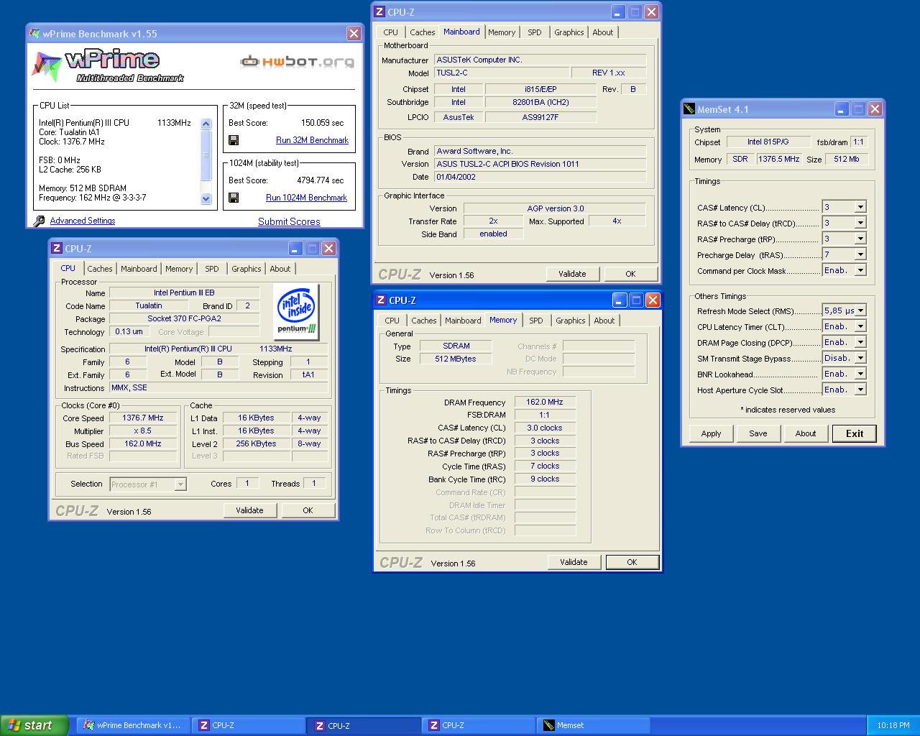Click Run 1024M Benchmark link
Image resolution: width=920 pixels, height=736 pixels.
coord(306,198)
